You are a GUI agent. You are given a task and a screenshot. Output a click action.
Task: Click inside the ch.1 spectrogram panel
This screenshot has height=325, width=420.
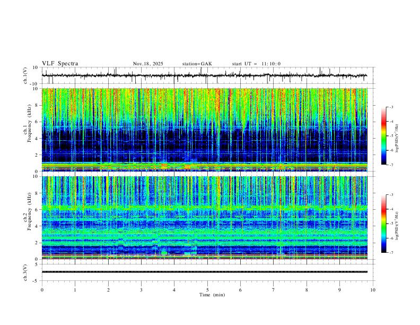coord(205,130)
